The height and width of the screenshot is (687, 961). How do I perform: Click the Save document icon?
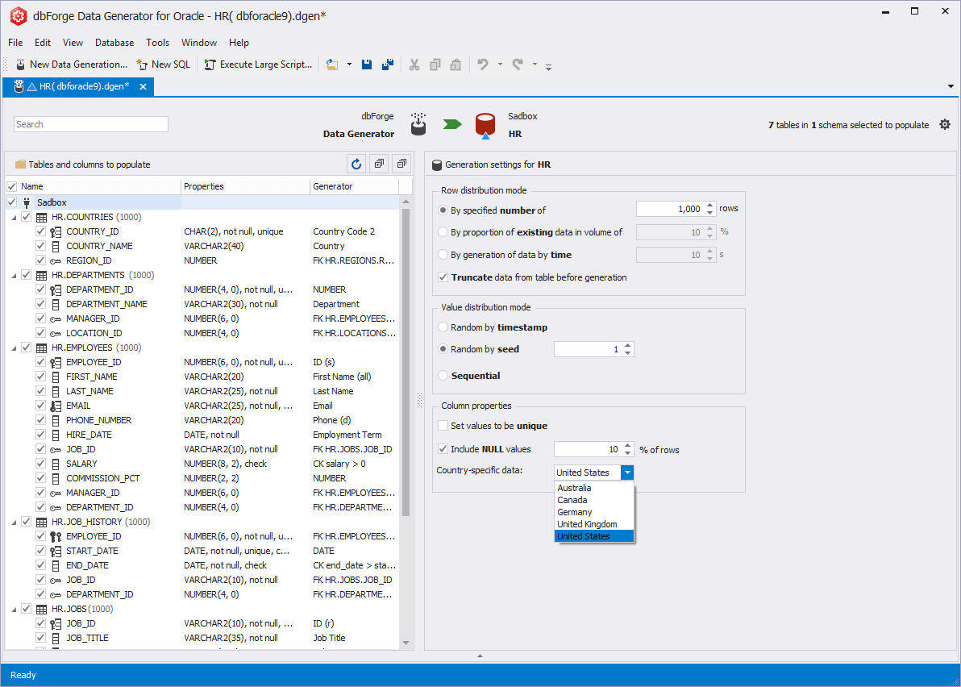tap(367, 64)
